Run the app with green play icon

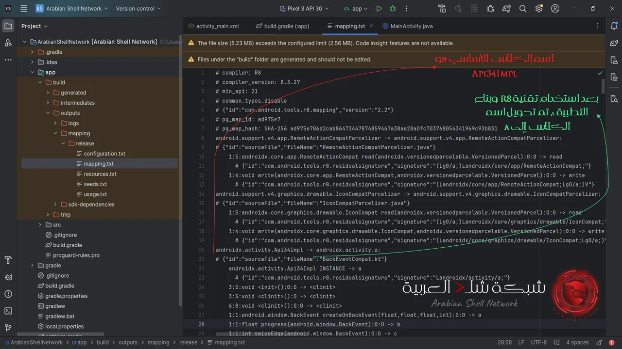click(x=379, y=8)
